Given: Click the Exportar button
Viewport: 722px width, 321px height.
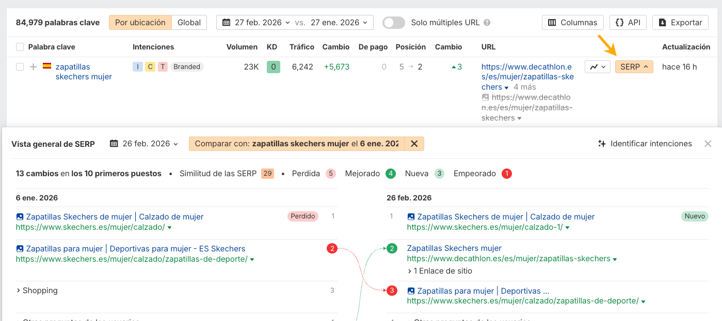Looking at the screenshot, I should [680, 22].
